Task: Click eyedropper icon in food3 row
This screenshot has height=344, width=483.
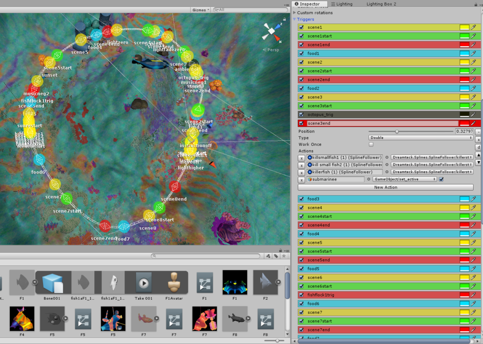Action: (474, 199)
